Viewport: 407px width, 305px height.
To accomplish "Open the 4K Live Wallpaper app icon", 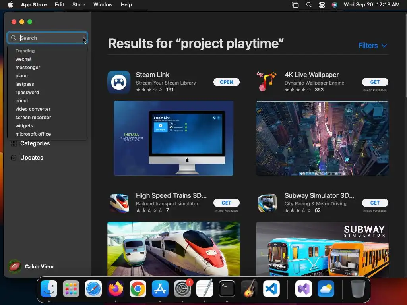I will tap(267, 82).
